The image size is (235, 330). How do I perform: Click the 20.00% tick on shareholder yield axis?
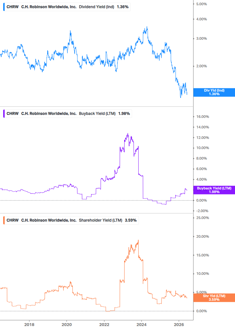tap(203, 236)
